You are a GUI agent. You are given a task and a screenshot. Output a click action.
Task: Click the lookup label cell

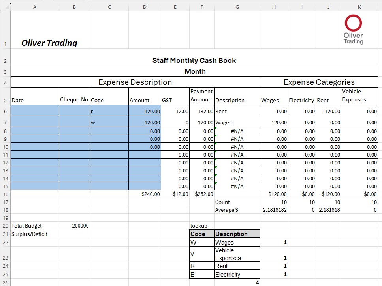point(202,226)
